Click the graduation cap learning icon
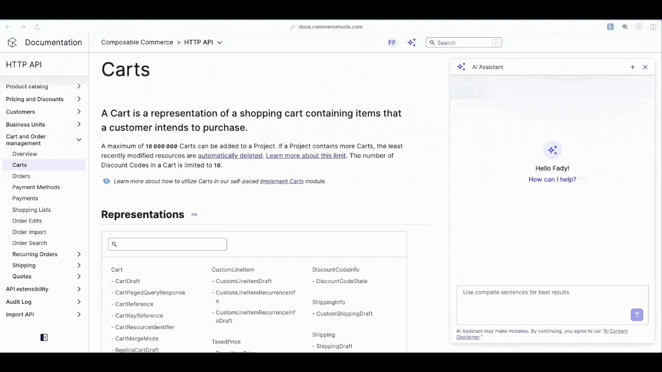Screen dimensions: 662x372 pos(107,181)
